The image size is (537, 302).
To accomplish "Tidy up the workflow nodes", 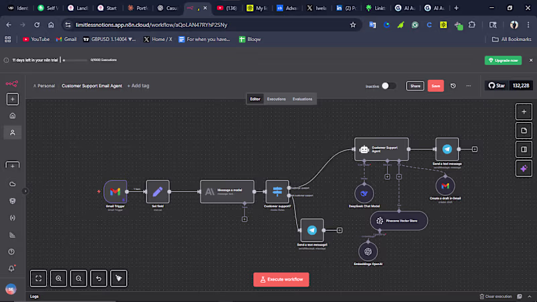I will point(119,279).
